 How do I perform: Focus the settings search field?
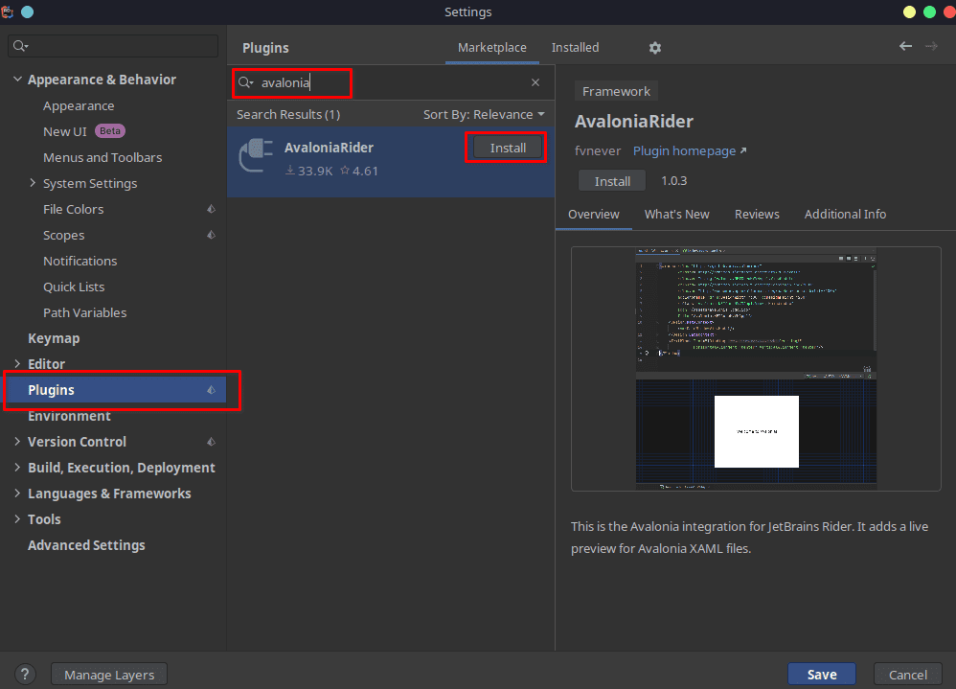coord(113,46)
